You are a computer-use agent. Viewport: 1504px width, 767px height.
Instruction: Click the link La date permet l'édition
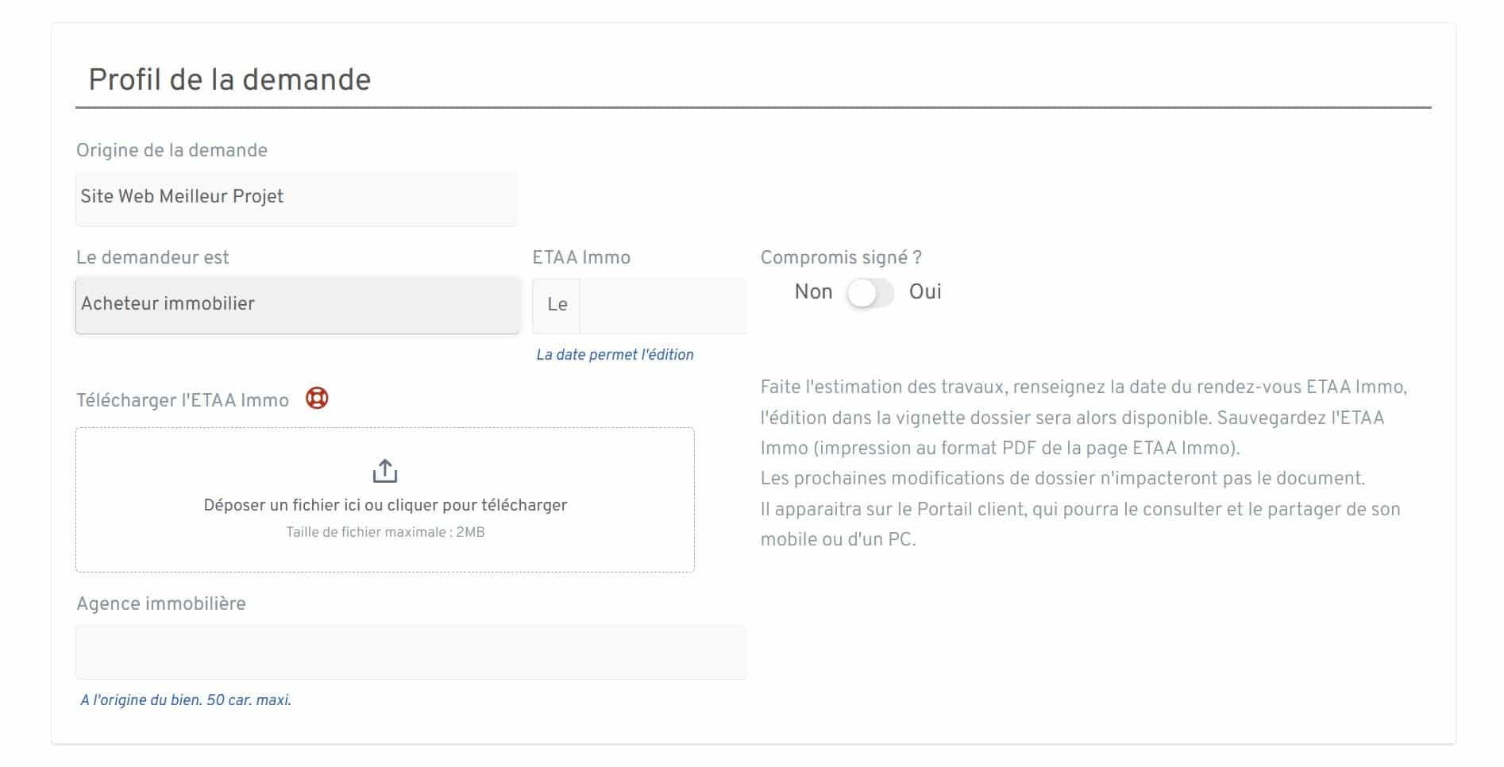615,355
